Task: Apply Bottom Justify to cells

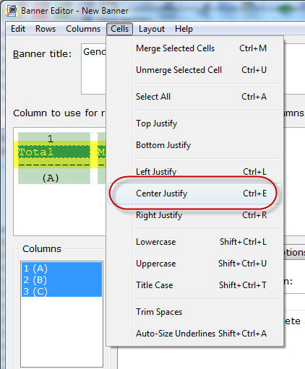Action: tap(195, 145)
